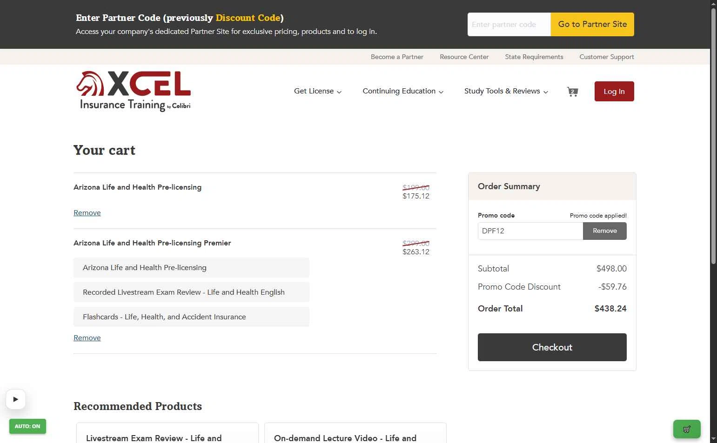Click the $498.00 subtotal value
This screenshot has height=443, width=717.
[611, 269]
